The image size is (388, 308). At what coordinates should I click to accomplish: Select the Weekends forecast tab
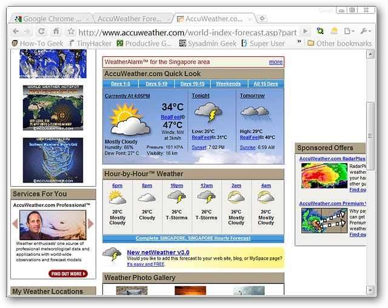click(228, 84)
